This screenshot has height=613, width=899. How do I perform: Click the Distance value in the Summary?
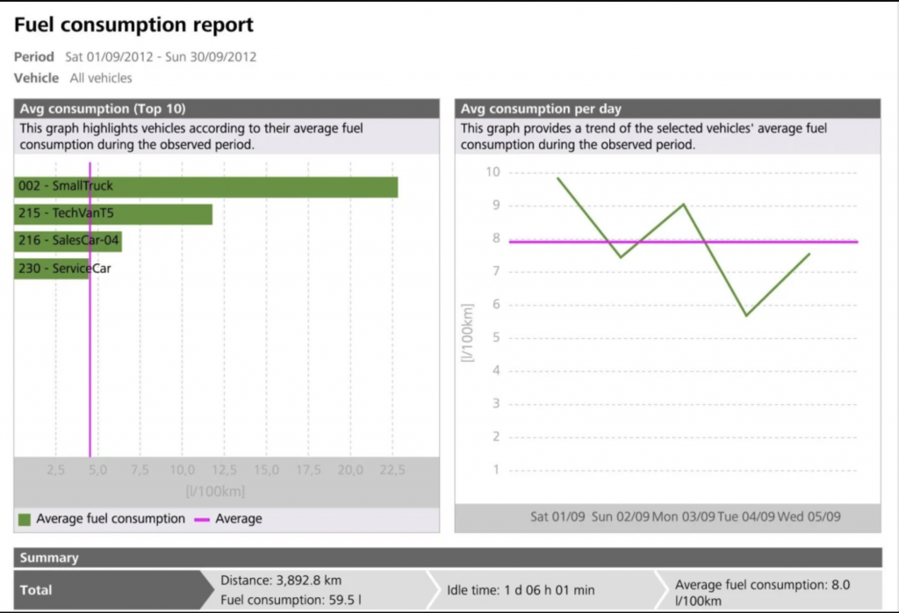tap(281, 580)
